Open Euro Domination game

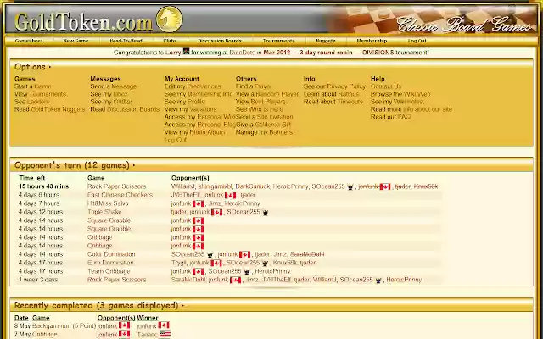click(110, 263)
